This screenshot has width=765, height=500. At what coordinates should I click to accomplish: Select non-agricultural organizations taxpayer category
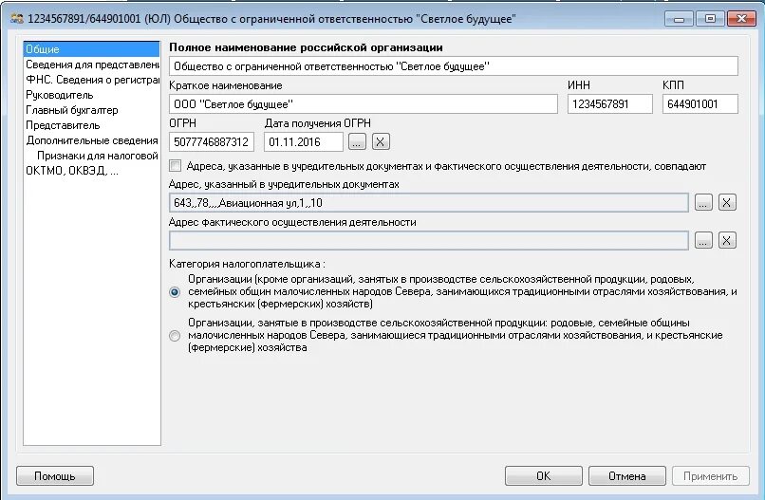(x=174, y=292)
